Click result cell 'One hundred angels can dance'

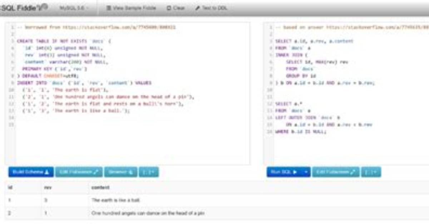coord(148,213)
